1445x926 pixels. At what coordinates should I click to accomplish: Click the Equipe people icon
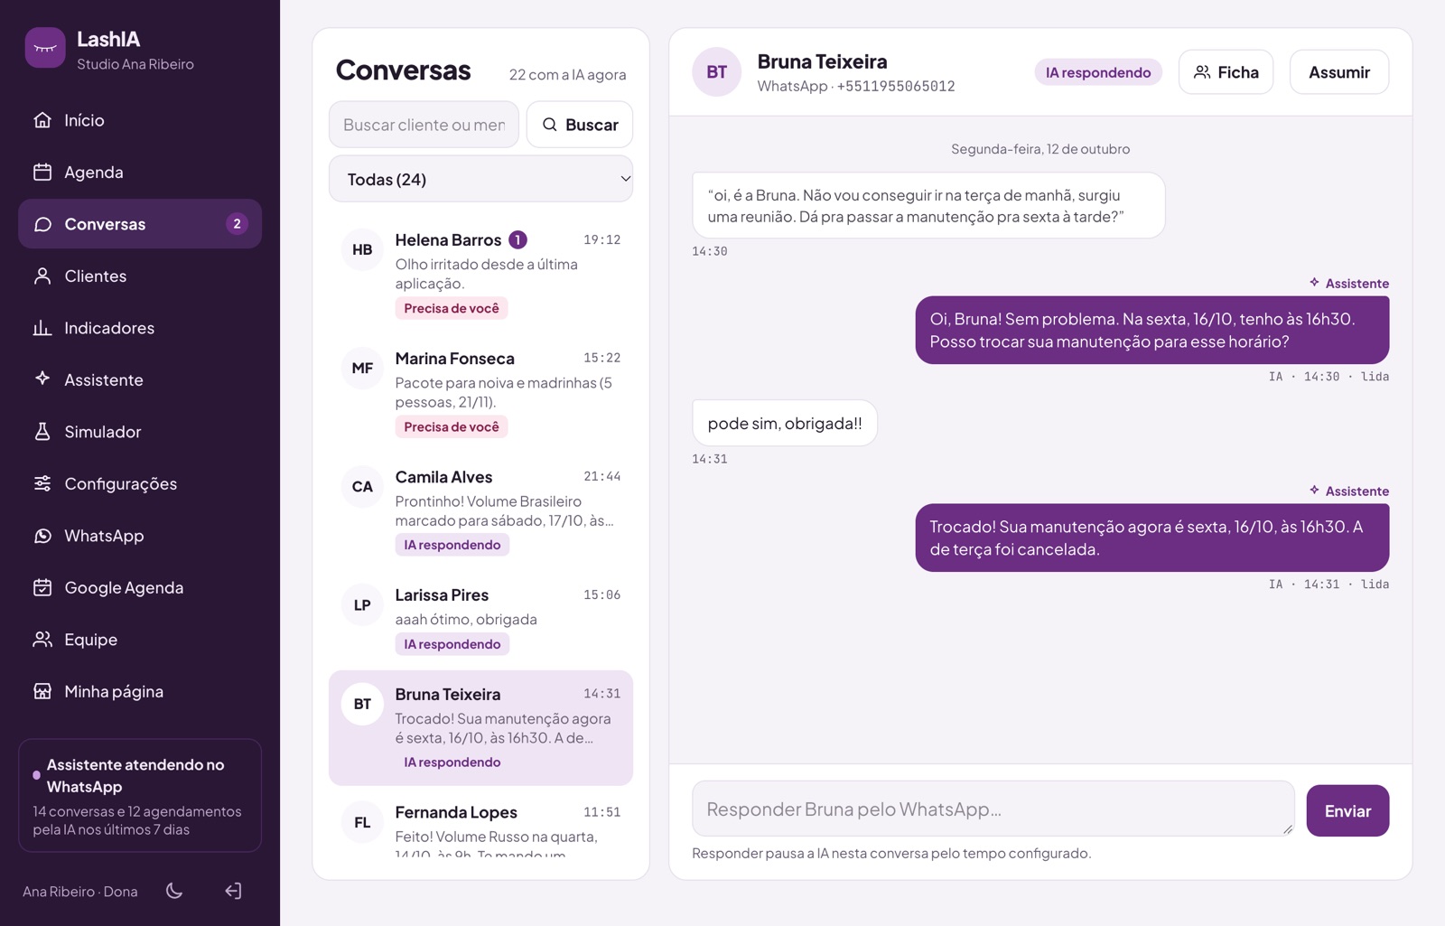click(x=42, y=640)
